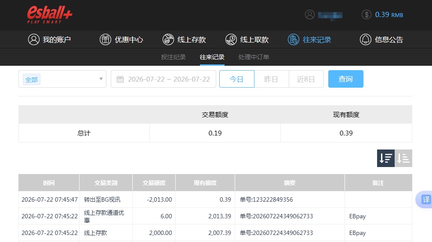Image resolution: width=432 pixels, height=242 pixels.
Task: Switch to the 处理中订单 sub-tab
Action: (254, 57)
